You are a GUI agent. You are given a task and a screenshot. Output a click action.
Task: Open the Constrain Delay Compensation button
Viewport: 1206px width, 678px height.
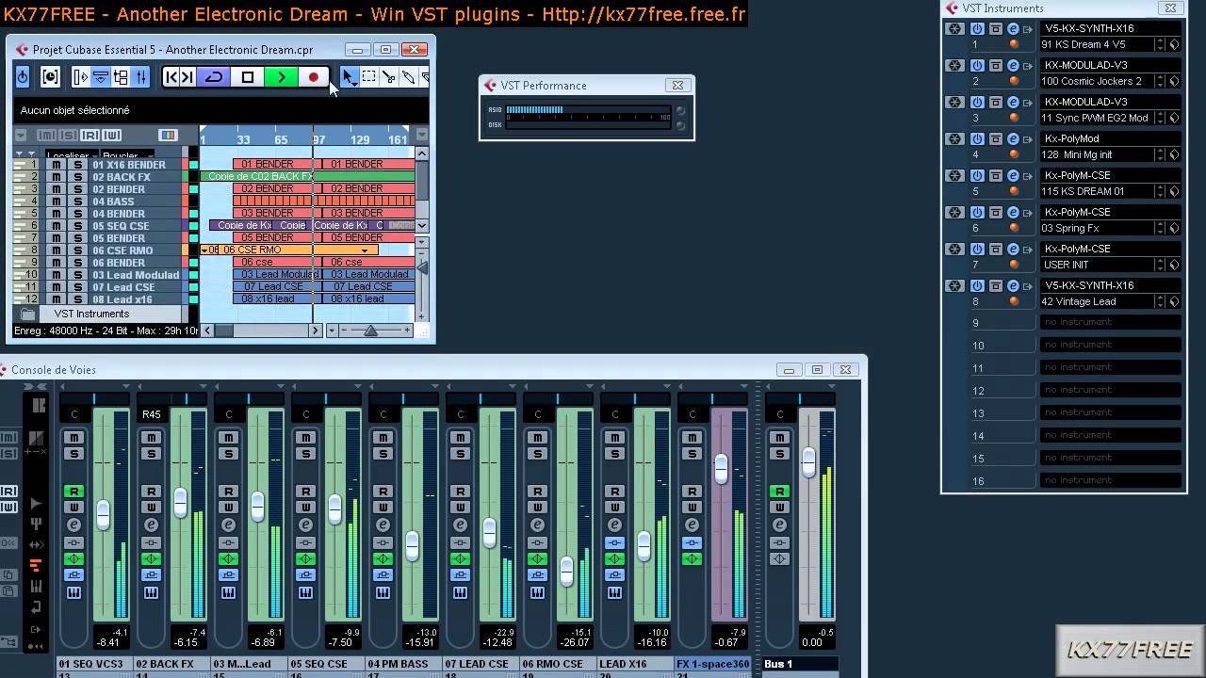tap(51, 77)
